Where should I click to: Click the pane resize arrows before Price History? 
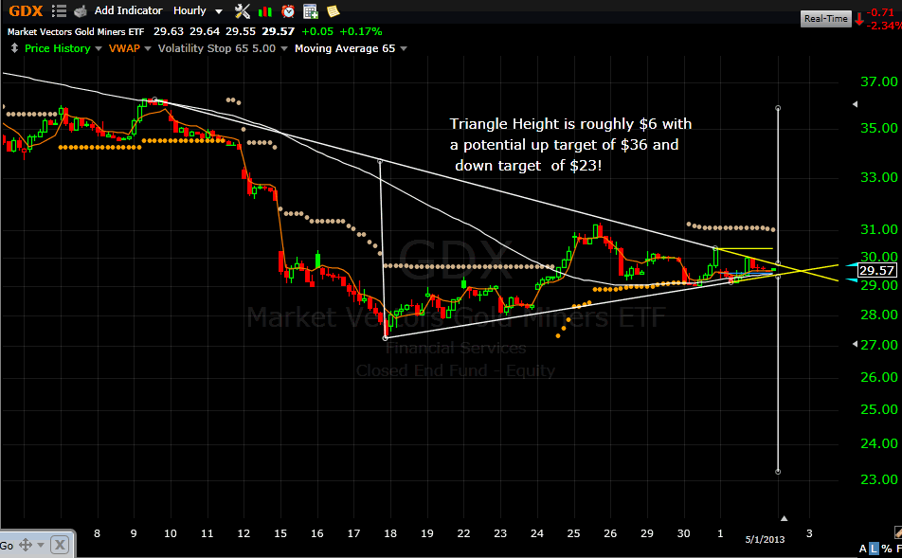[14, 48]
